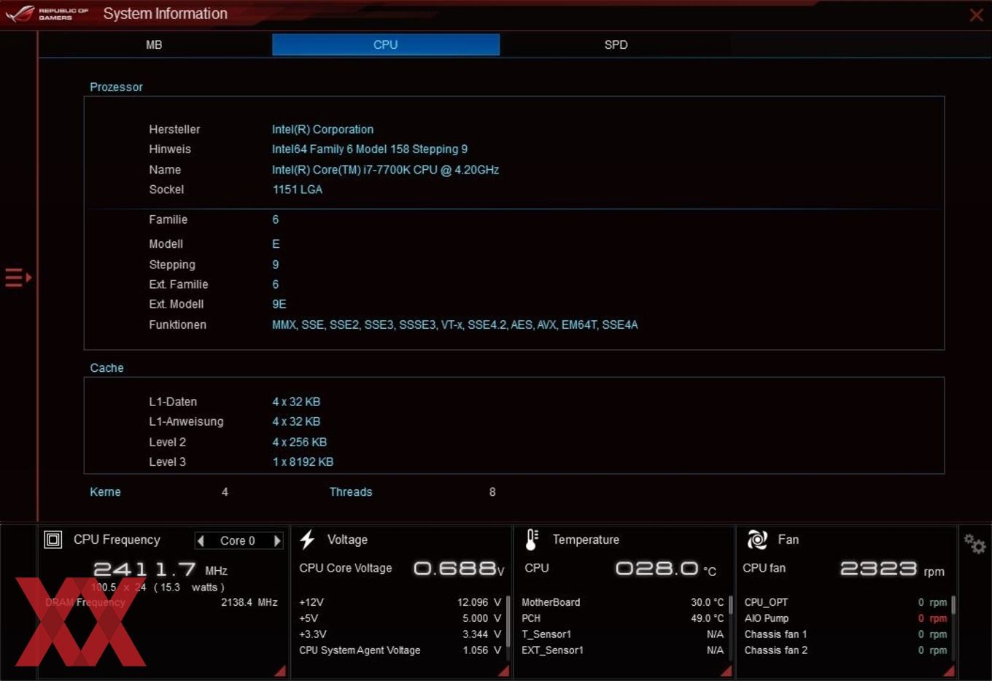The width and height of the screenshot is (992, 681).
Task: Click the Chassis fan 1 row
Action: pos(845,634)
